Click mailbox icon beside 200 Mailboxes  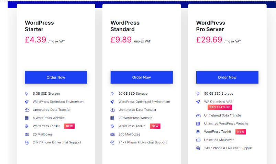112,134
